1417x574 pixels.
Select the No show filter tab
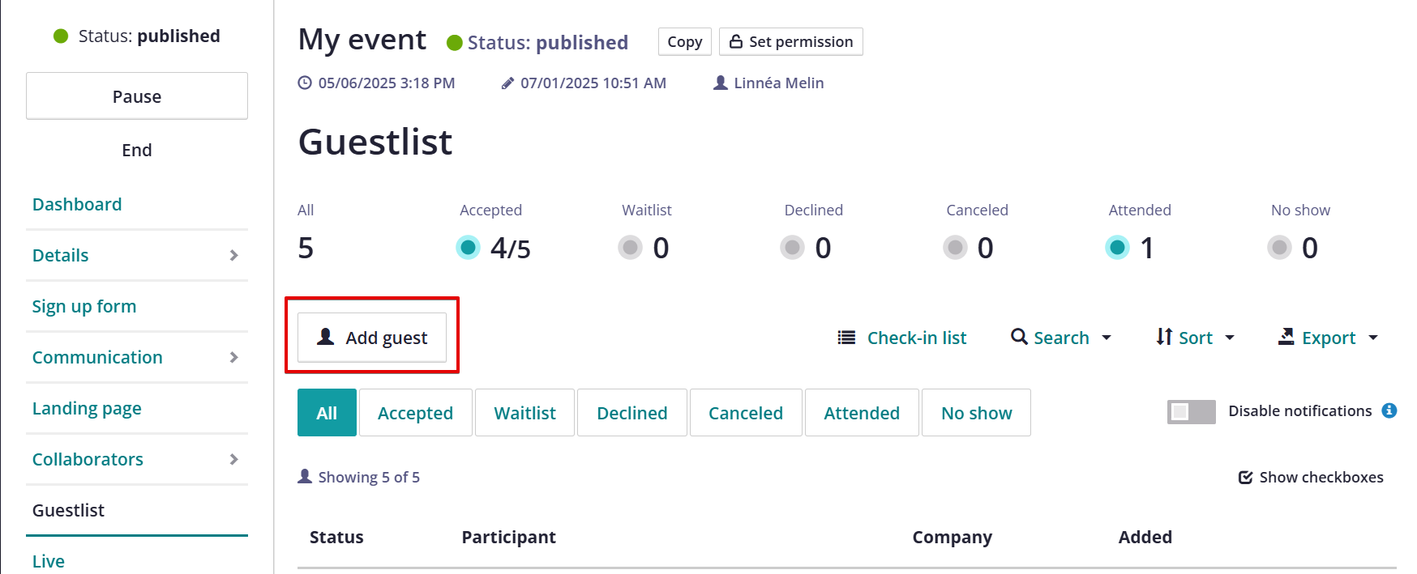point(976,413)
